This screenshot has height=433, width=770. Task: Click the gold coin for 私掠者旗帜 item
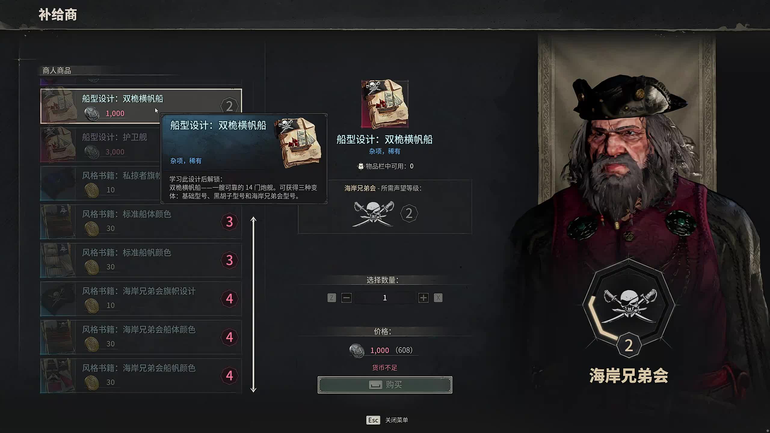click(91, 190)
